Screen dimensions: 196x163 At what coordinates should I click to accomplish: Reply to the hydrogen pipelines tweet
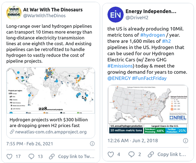click(x=31, y=156)
